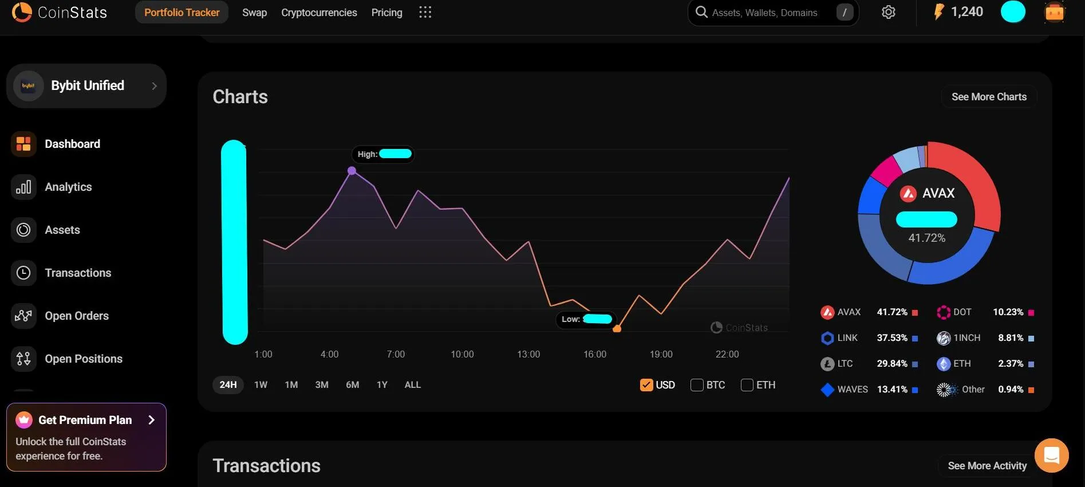Viewport: 1085px width, 487px height.
Task: Switch chart range to 1M
Action: click(x=291, y=385)
